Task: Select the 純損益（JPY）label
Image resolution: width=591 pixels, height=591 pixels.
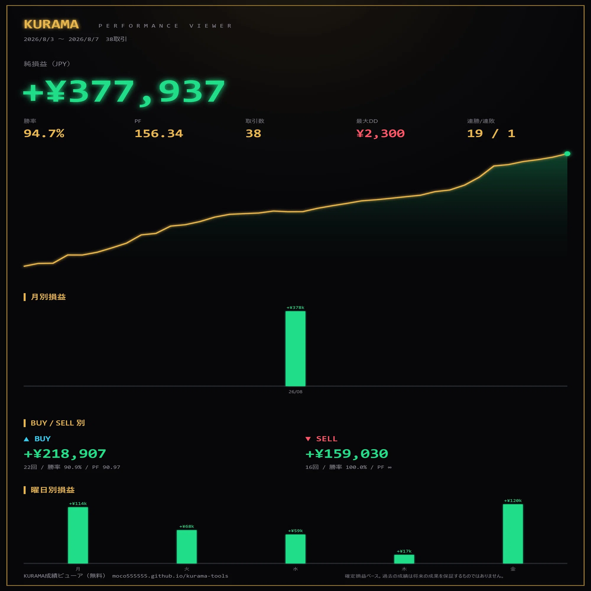Action: pyautogui.click(x=47, y=64)
